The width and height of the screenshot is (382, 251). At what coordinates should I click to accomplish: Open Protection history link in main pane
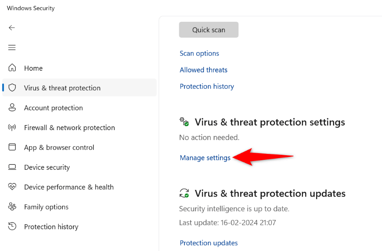207,87
